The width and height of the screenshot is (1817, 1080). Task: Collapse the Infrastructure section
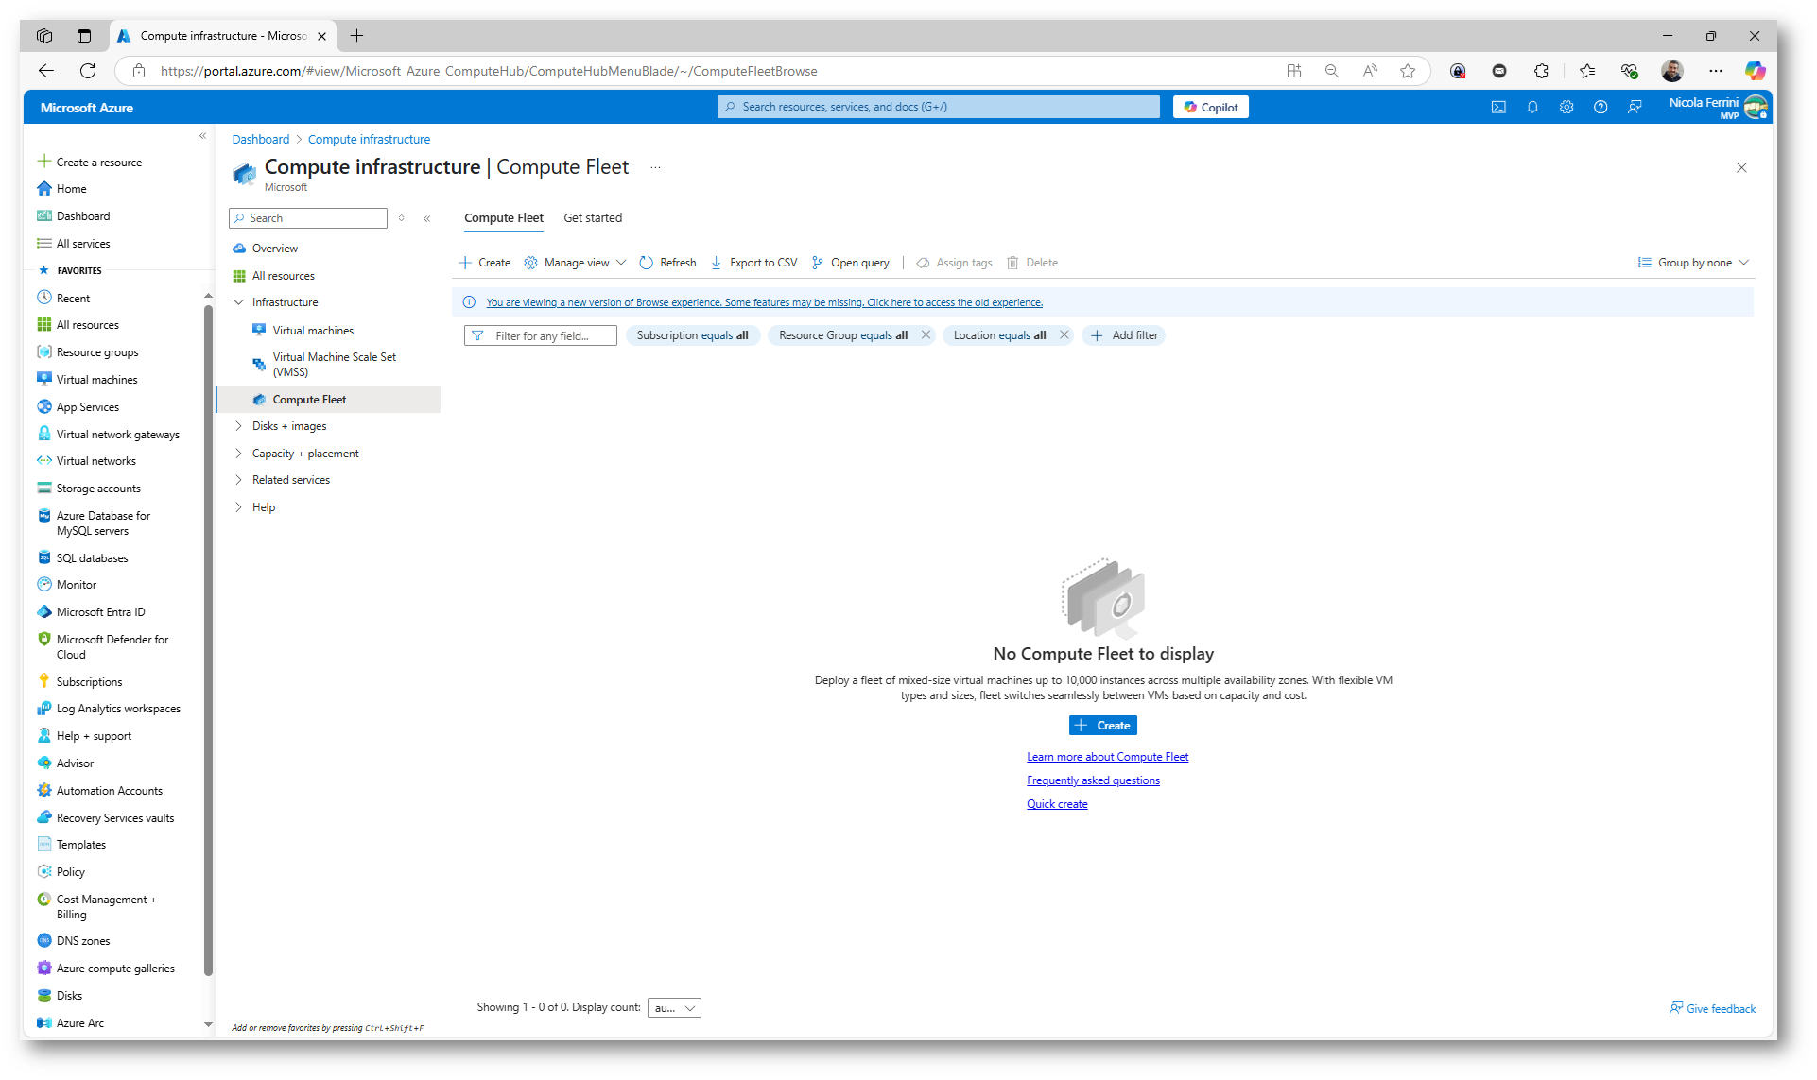point(238,302)
